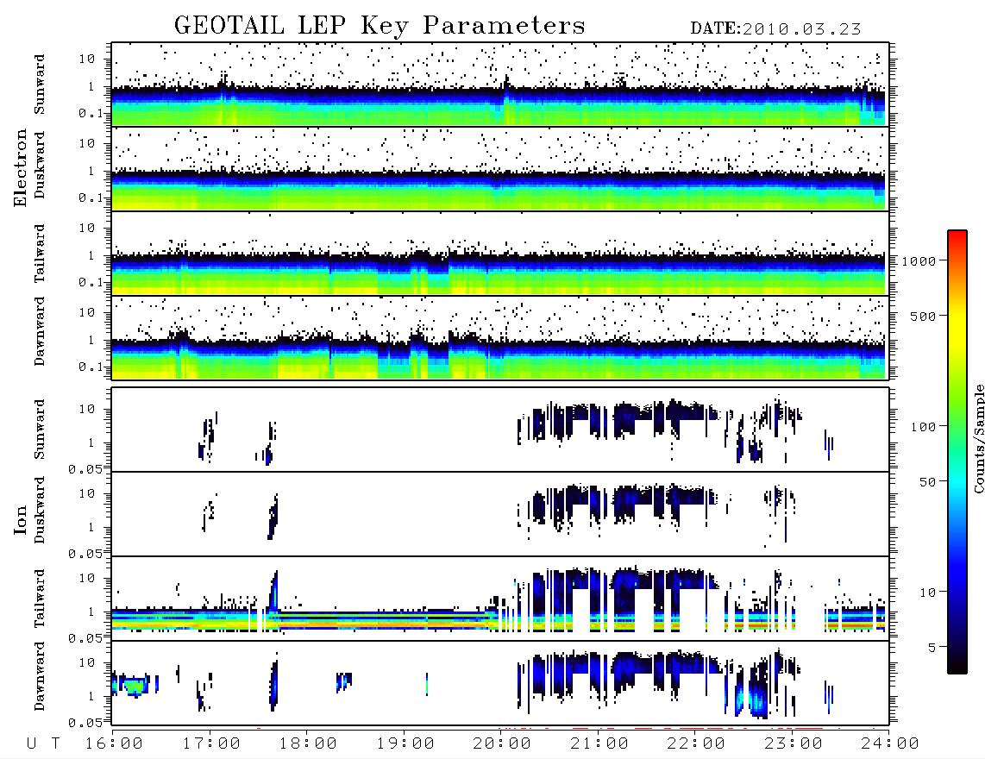Select the Electron Duskward panel label
The image size is (985, 759).
(40, 165)
